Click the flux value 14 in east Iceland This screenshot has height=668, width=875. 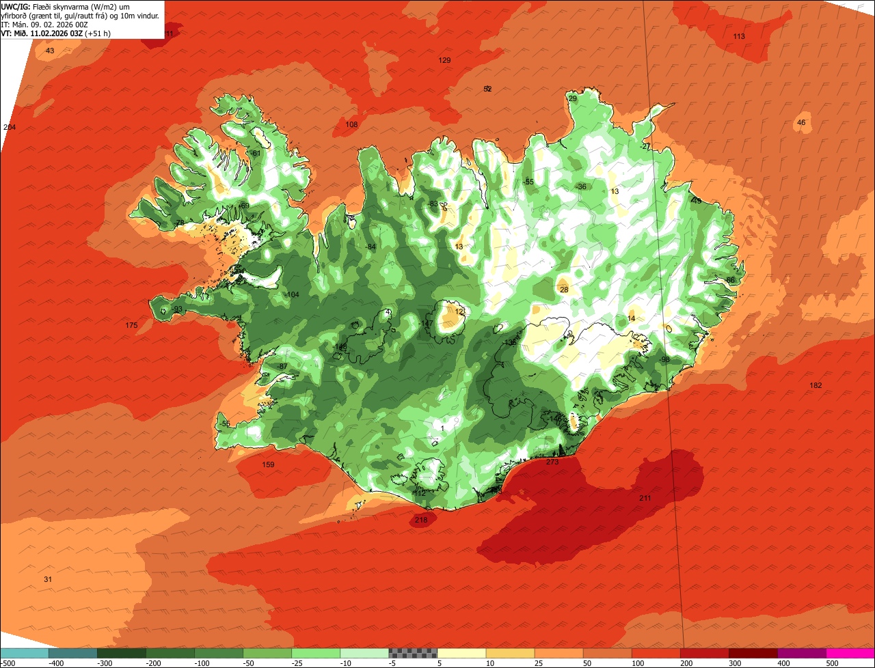pyautogui.click(x=632, y=318)
